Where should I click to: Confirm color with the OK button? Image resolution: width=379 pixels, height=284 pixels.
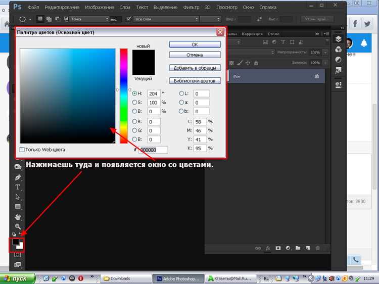[195, 44]
